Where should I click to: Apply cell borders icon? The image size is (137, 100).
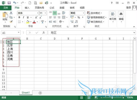pyautogui.click(x=19, y=22)
